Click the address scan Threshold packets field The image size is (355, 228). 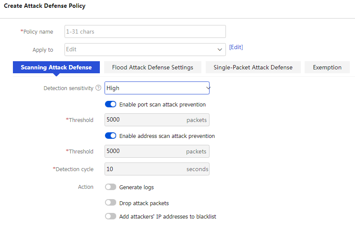point(157,151)
